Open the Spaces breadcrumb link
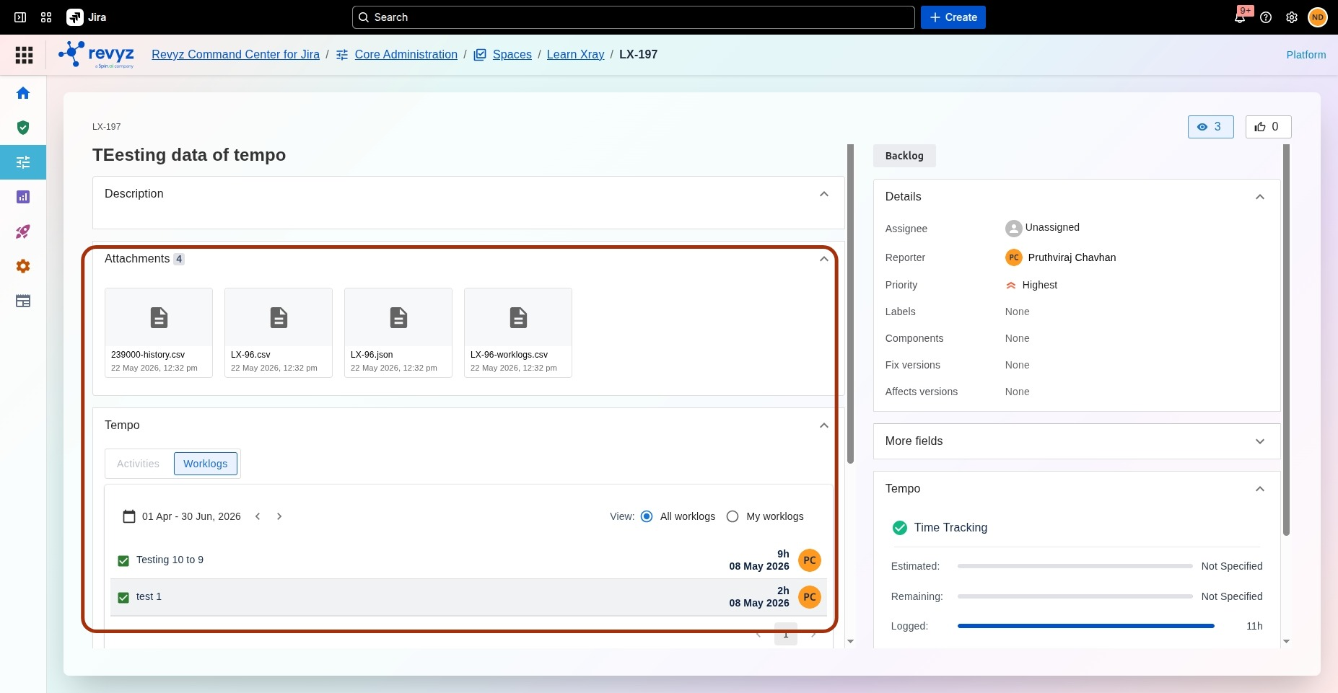This screenshot has width=1338, height=693. pyautogui.click(x=512, y=55)
